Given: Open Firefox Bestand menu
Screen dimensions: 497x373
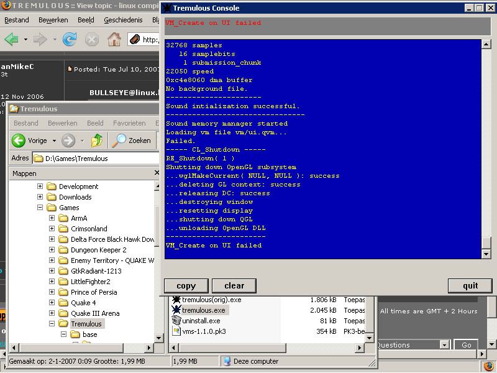Looking at the screenshot, I should pos(17,20).
